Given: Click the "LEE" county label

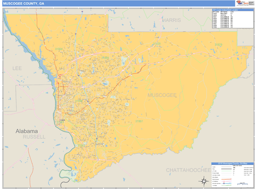Looking at the screenshot, I should [17, 68].
